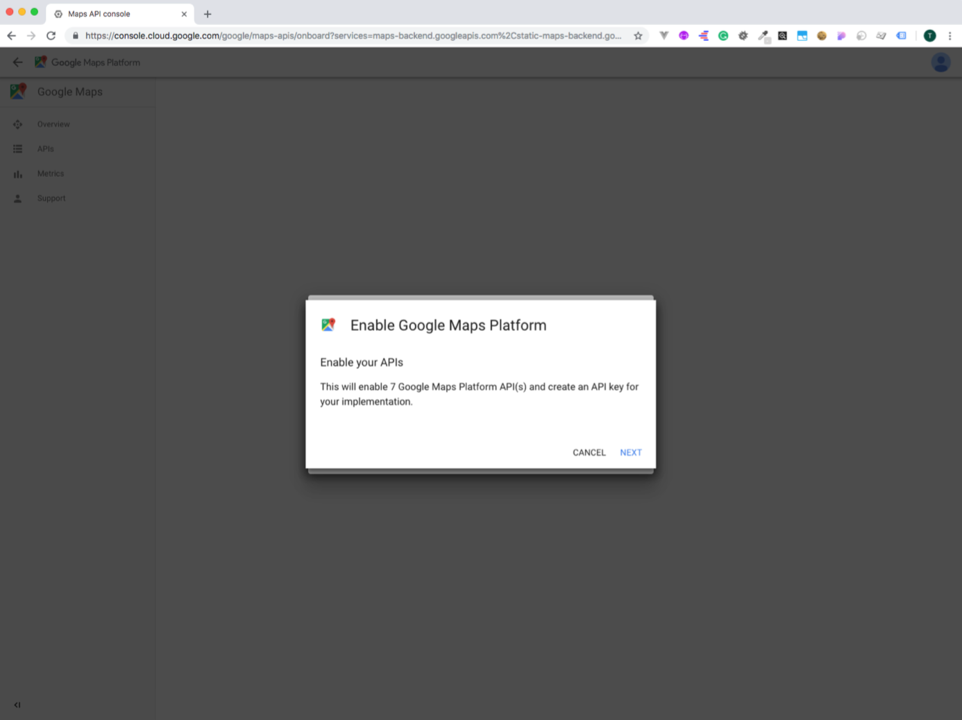962x720 pixels.
Task: Click the purple circular extension icon
Action: pos(684,35)
